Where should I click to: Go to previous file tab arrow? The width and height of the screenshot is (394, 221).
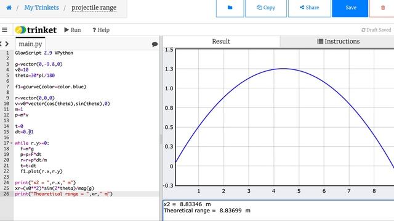[1, 44]
